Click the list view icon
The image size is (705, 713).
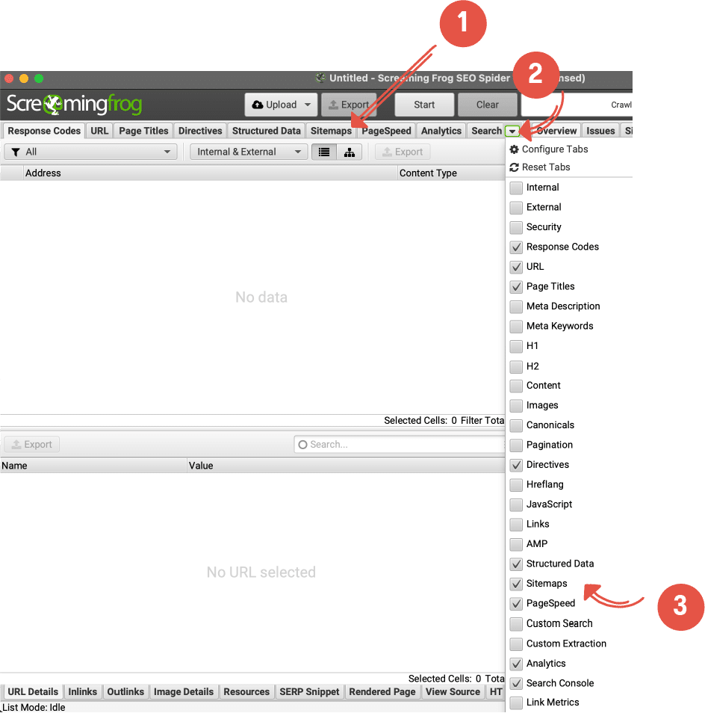[x=324, y=152]
